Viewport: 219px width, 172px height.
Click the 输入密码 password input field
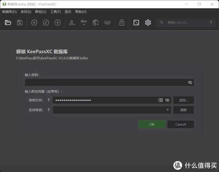tap(109, 82)
